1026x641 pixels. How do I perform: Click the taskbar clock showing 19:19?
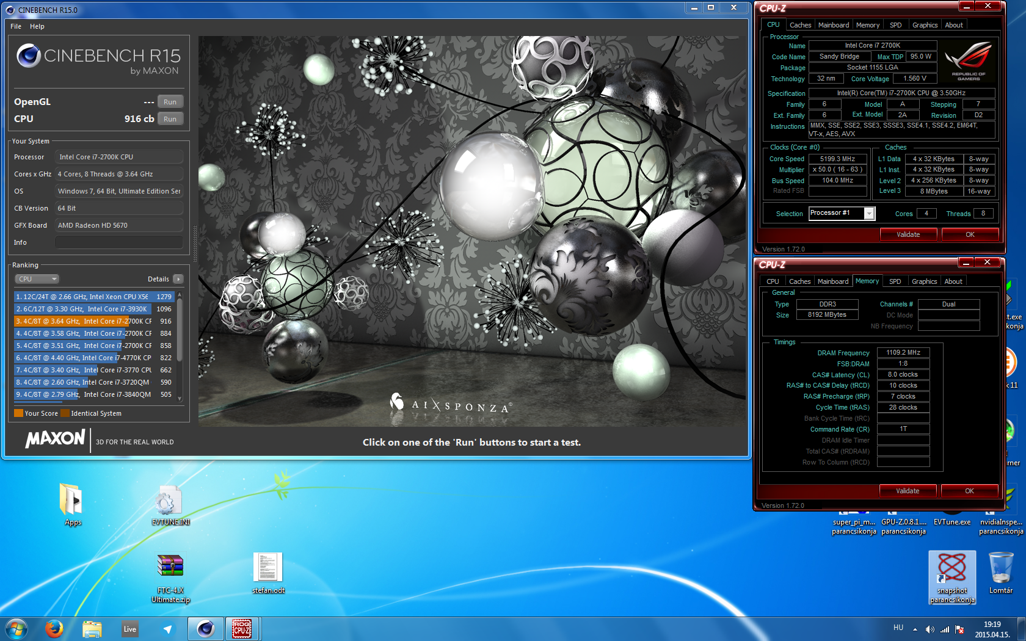pyautogui.click(x=992, y=629)
